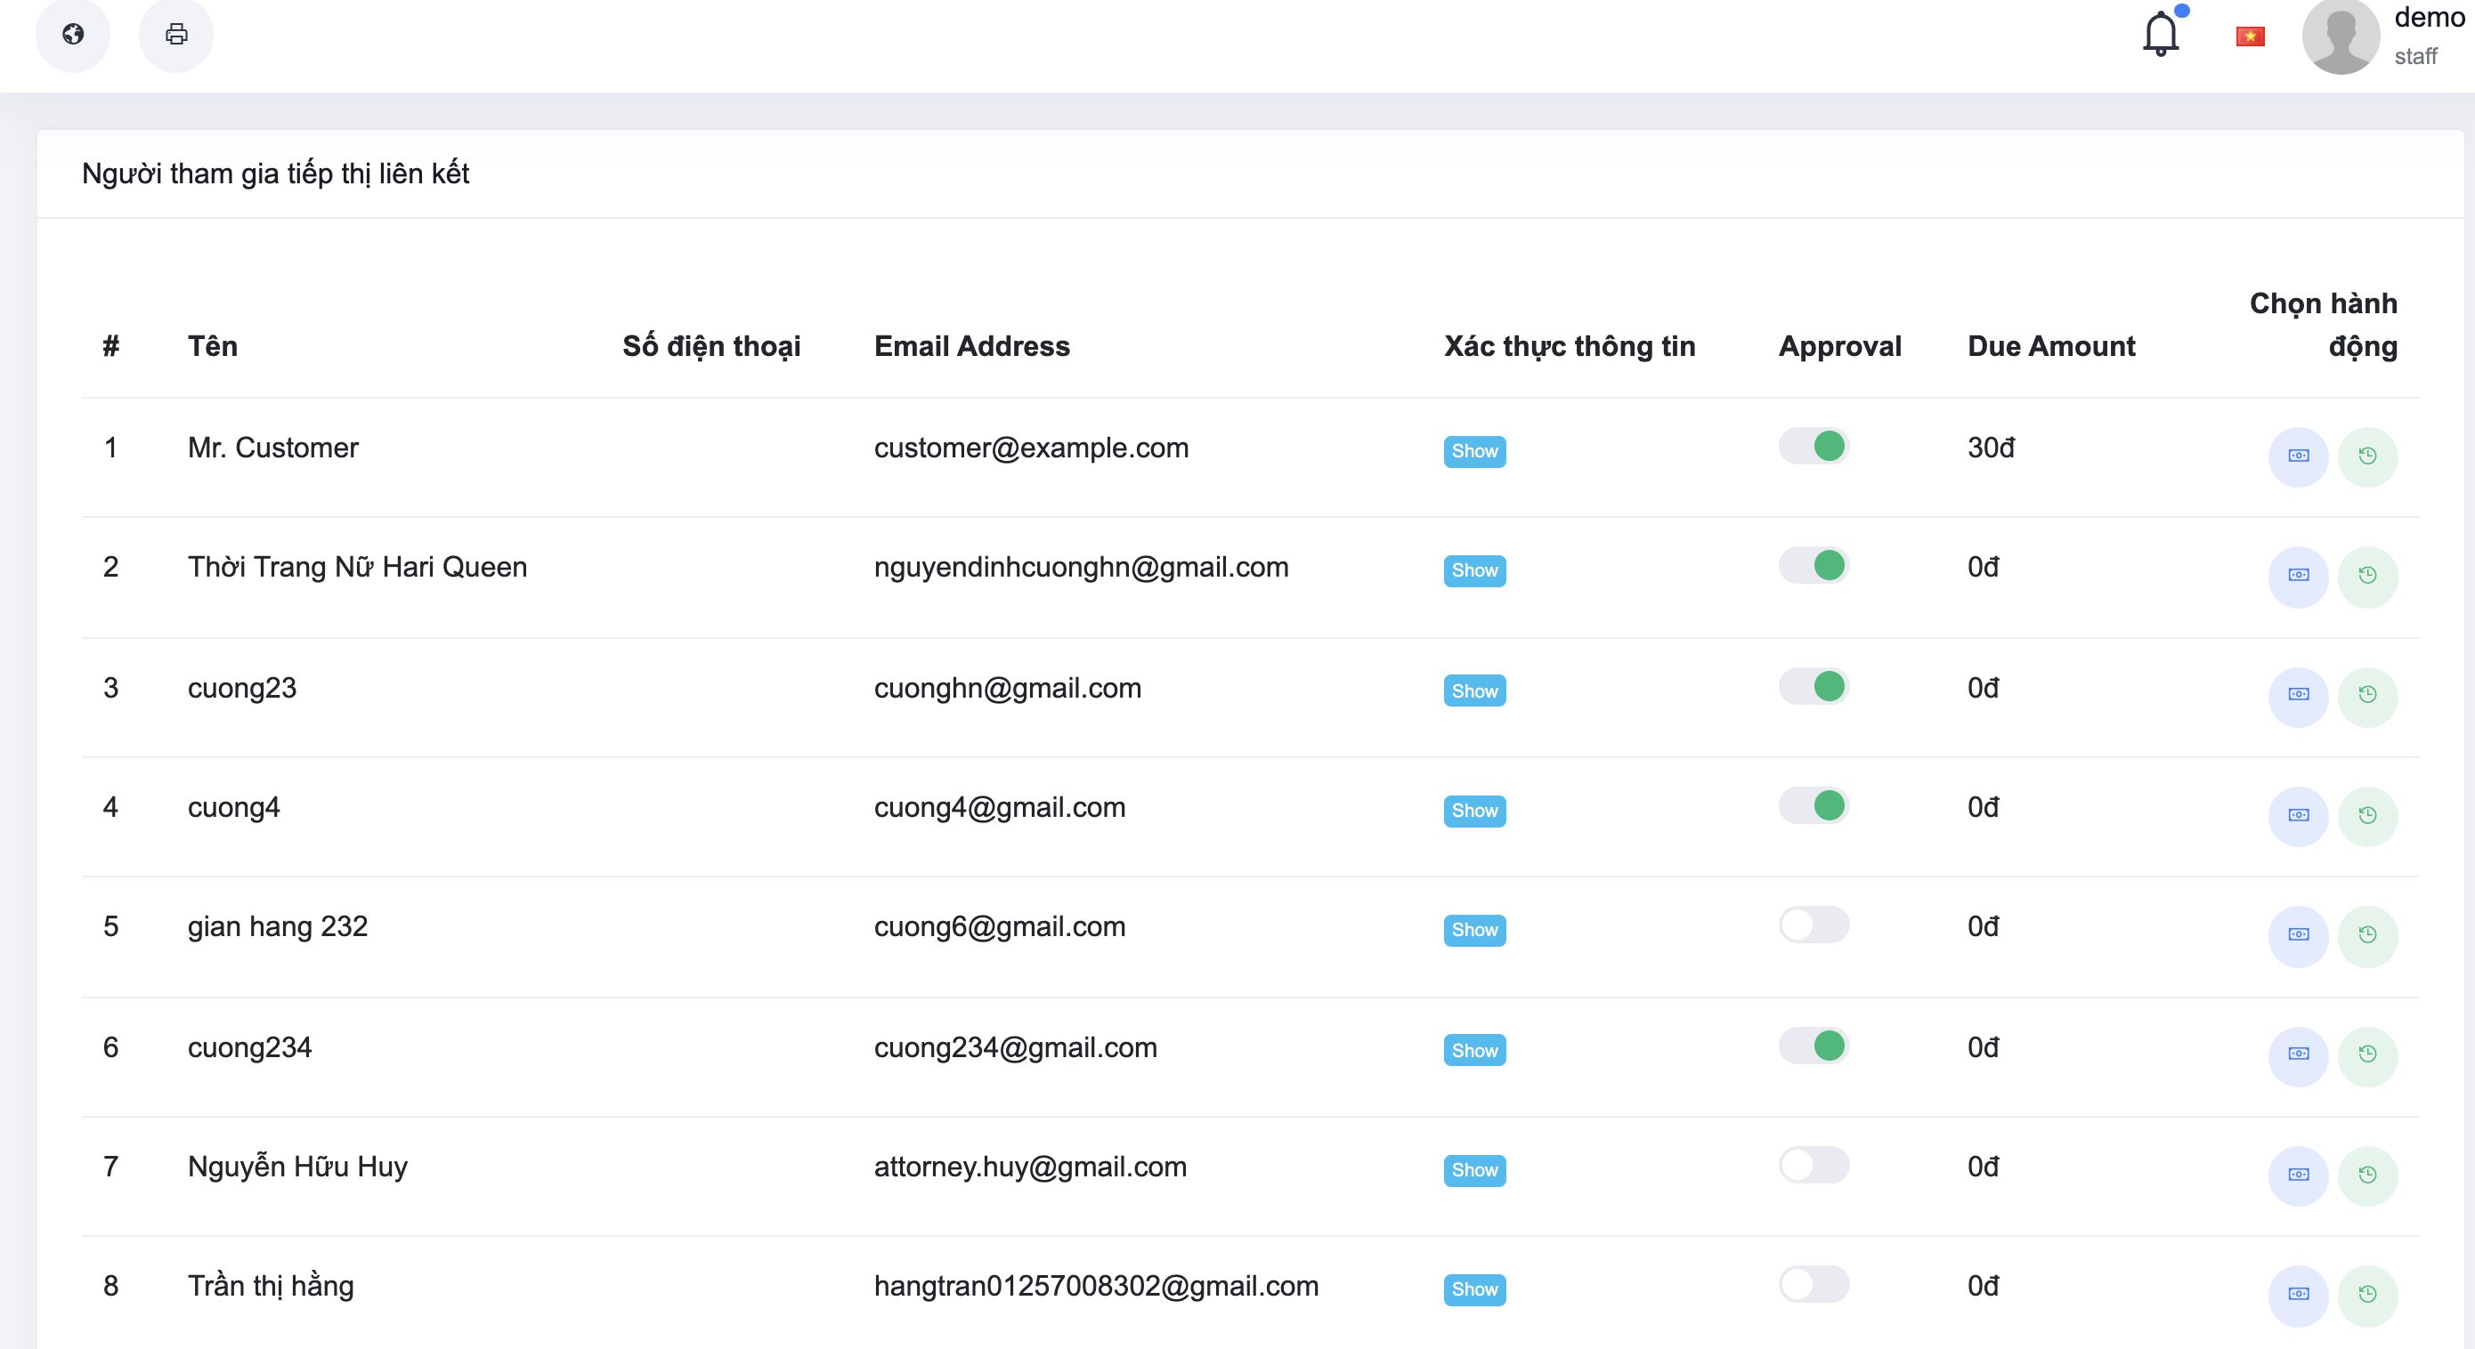Open payment history for Mr. Customer

coord(2367,456)
